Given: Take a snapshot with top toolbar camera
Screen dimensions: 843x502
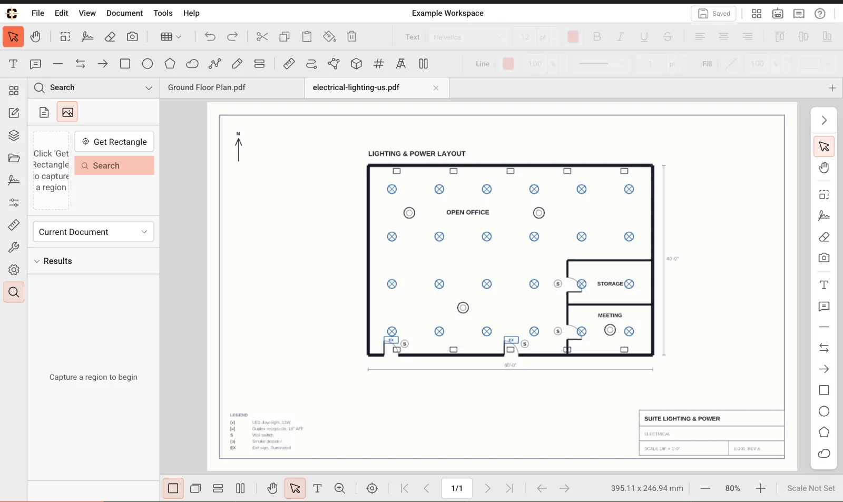Looking at the screenshot, I should coord(132,37).
